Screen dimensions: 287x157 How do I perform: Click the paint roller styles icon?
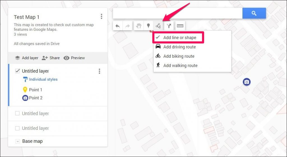coord(25,79)
